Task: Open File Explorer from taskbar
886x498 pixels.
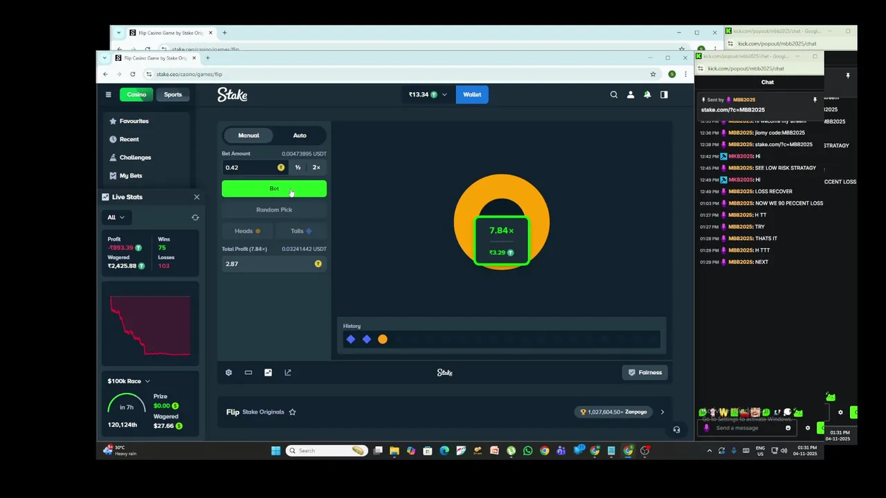Action: pos(395,450)
